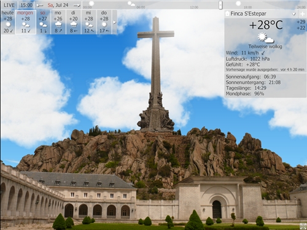The height and width of the screenshot is (230, 307).
Task: Select the mi forecast day
Action: coord(88,22)
